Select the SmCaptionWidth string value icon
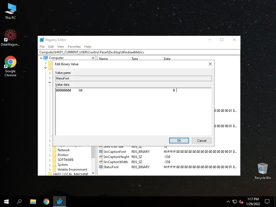The image size is (276, 207). (x=101, y=162)
